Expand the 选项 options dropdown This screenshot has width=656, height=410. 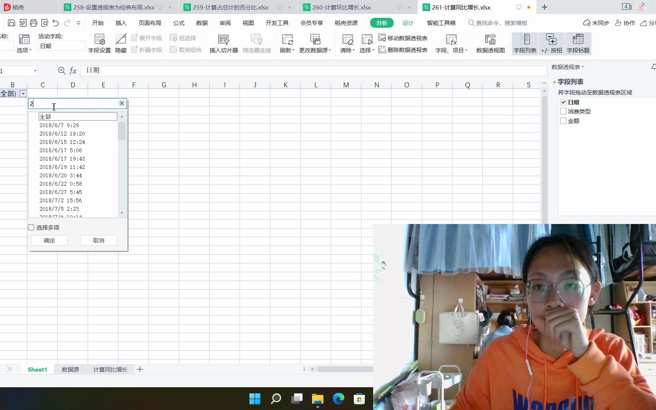pos(24,50)
